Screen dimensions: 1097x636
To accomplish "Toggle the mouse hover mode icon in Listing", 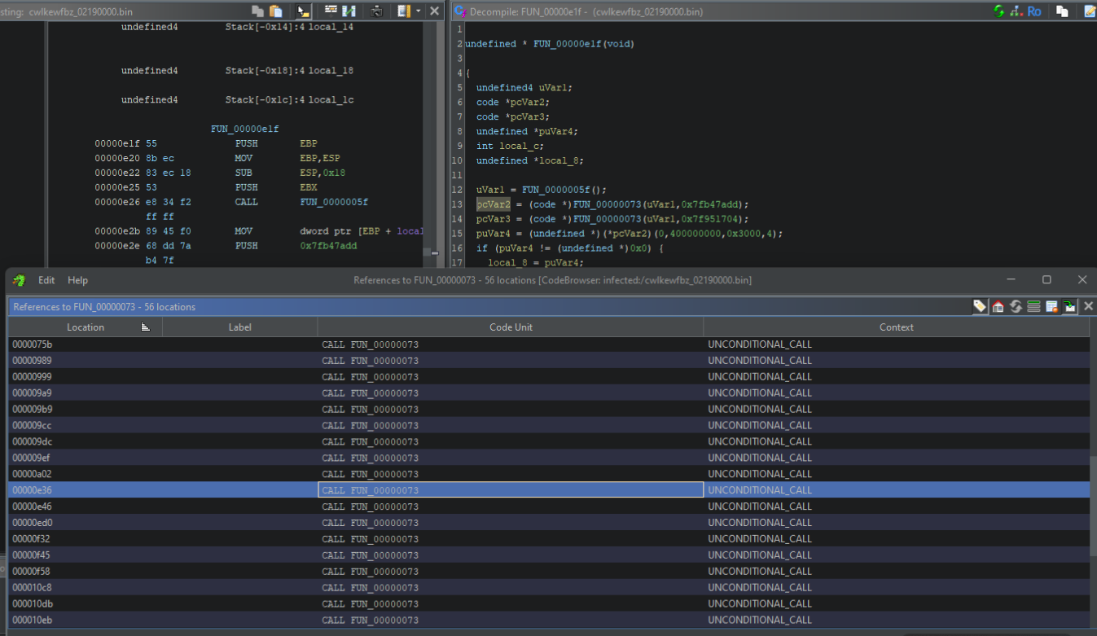I will click(303, 11).
